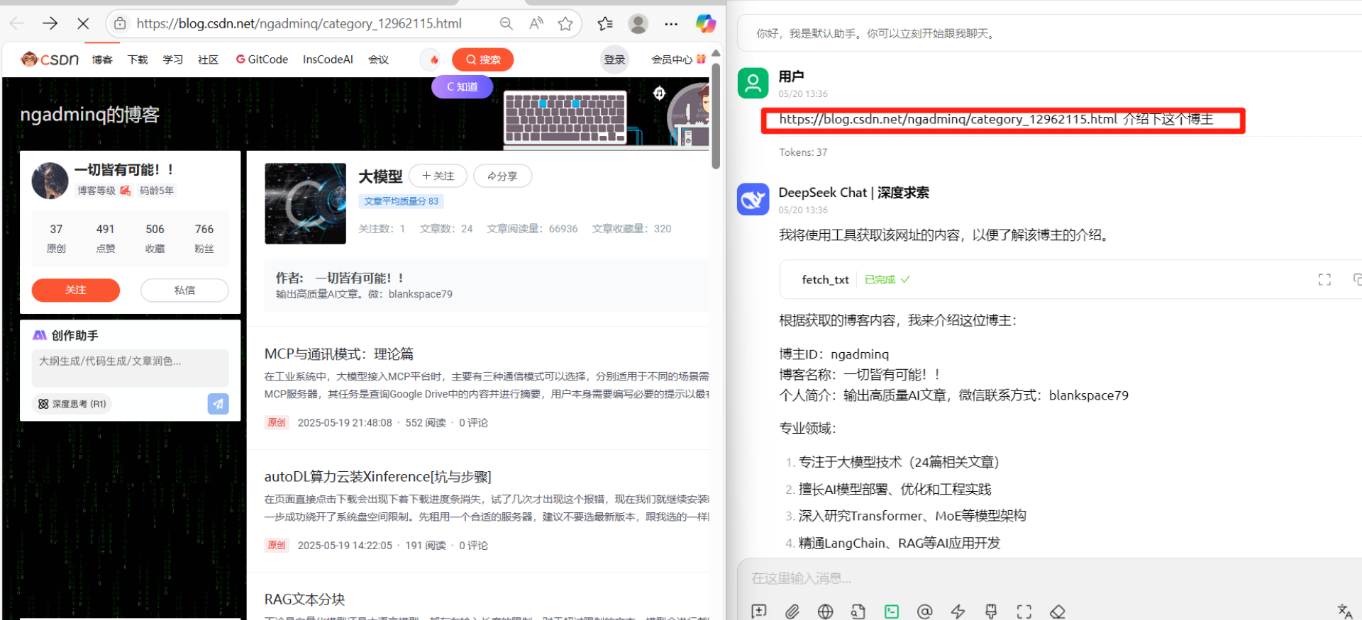Toggle the web search globe icon
This screenshot has width=1362, height=620.
point(825,611)
